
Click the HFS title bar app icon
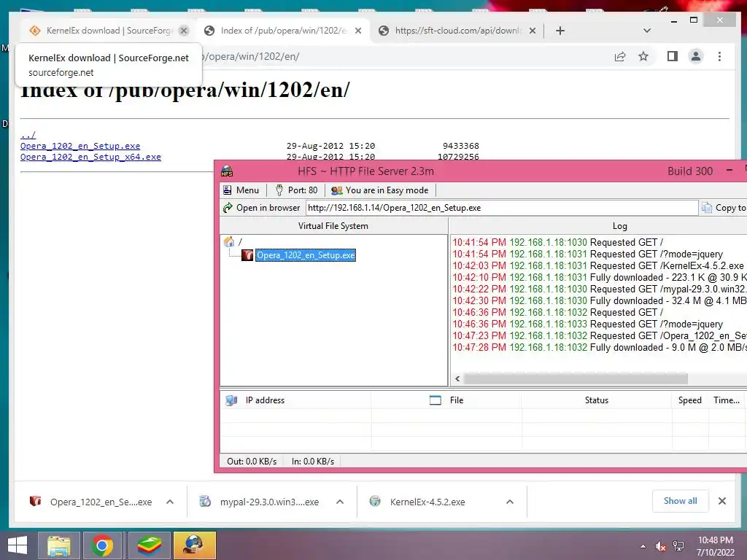click(227, 171)
